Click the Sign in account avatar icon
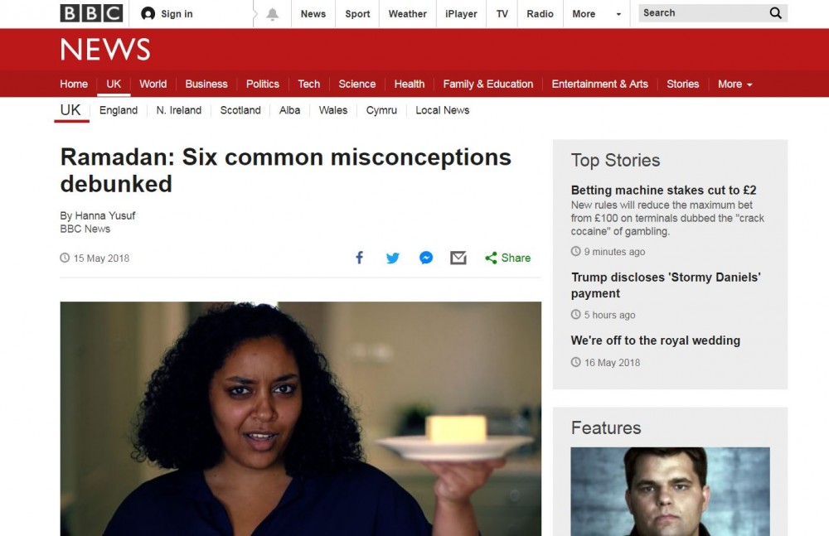The height and width of the screenshot is (536, 829). [148, 14]
